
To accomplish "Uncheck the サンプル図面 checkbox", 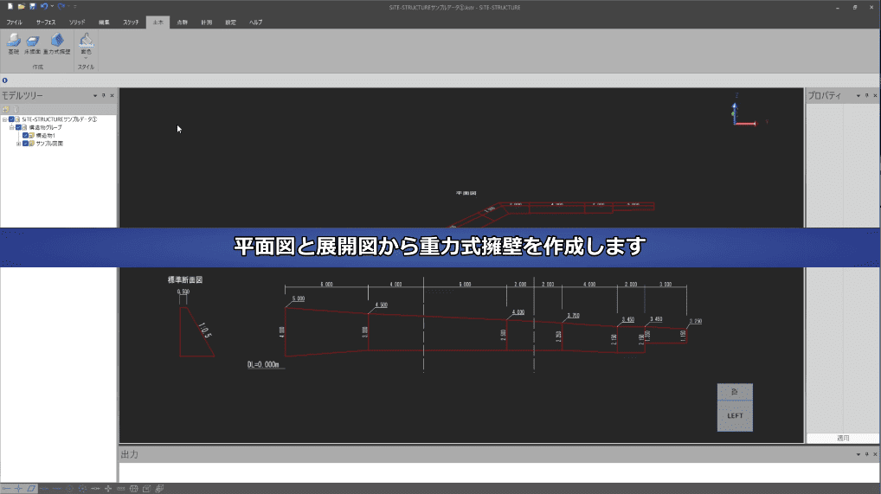I will [25, 144].
